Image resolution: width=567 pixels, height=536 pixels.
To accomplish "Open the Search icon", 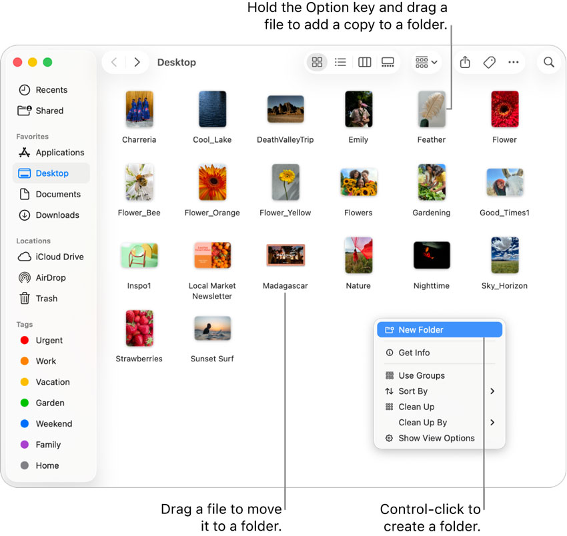I will 548,62.
